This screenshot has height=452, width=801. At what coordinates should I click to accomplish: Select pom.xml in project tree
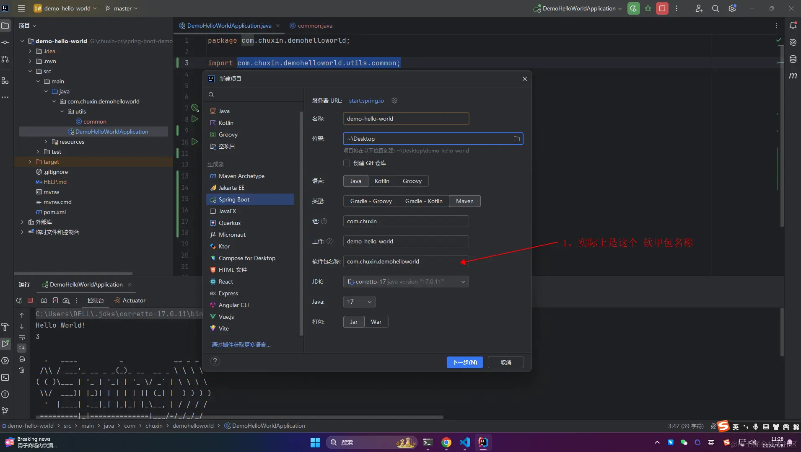54,212
